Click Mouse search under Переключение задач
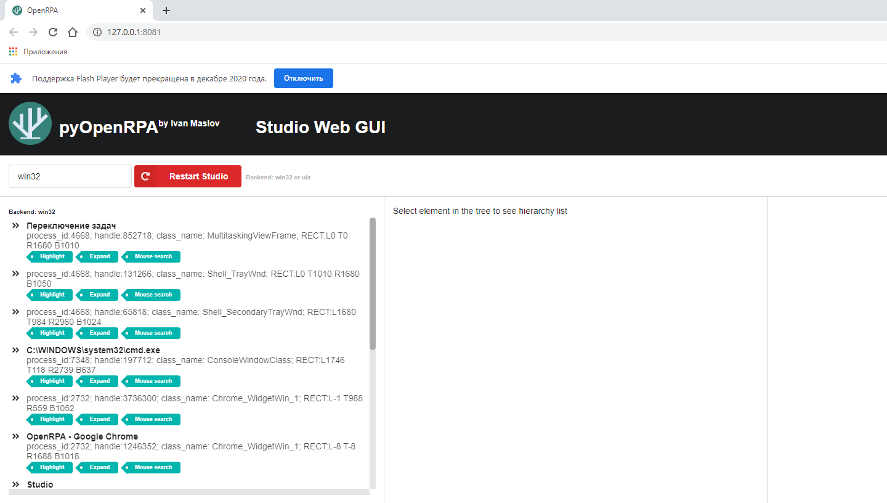Screen dimensions: 887x503 click(151, 256)
